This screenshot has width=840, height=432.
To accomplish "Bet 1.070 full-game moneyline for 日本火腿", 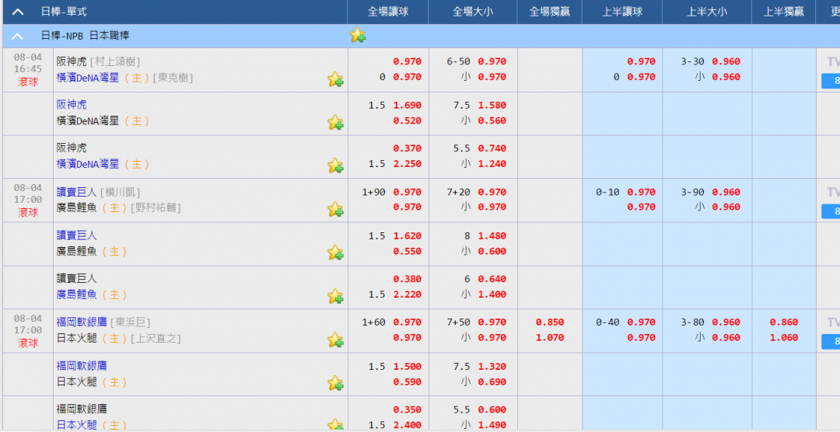I will click(x=550, y=338).
